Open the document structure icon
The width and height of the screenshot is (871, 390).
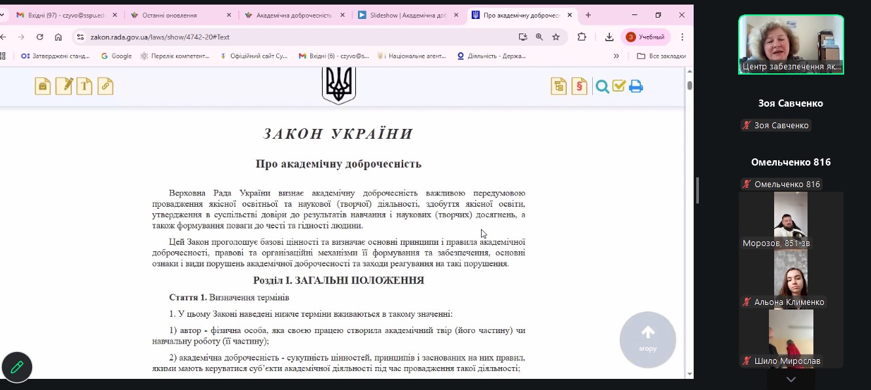coord(558,86)
